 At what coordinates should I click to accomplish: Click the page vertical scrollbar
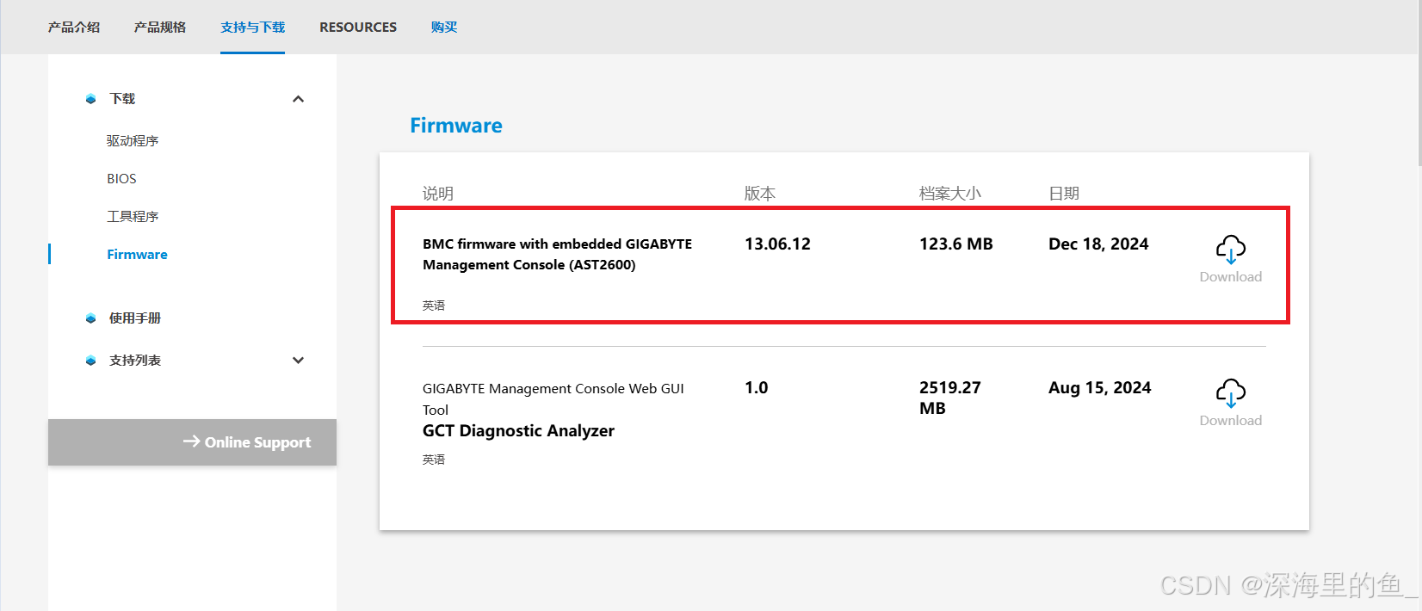[1419, 82]
